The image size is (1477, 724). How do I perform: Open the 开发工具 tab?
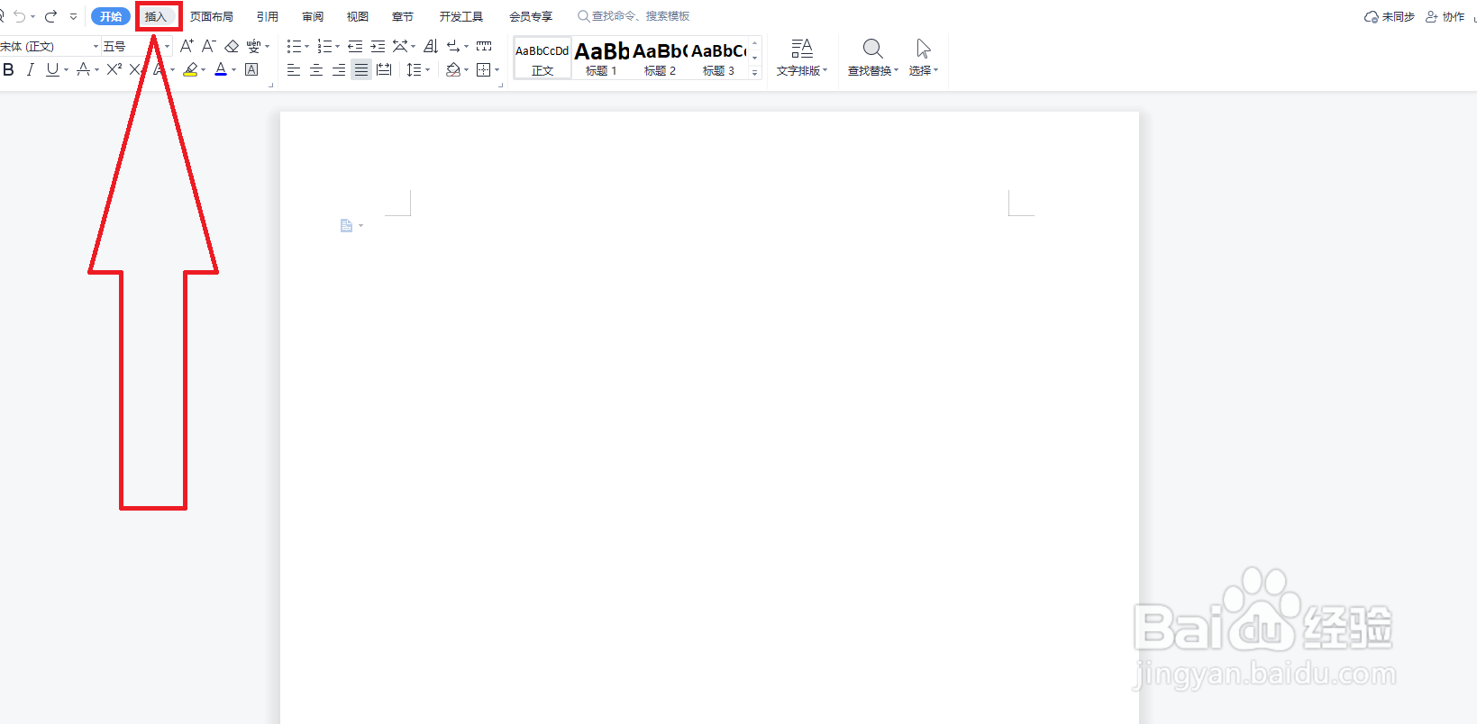coord(461,16)
